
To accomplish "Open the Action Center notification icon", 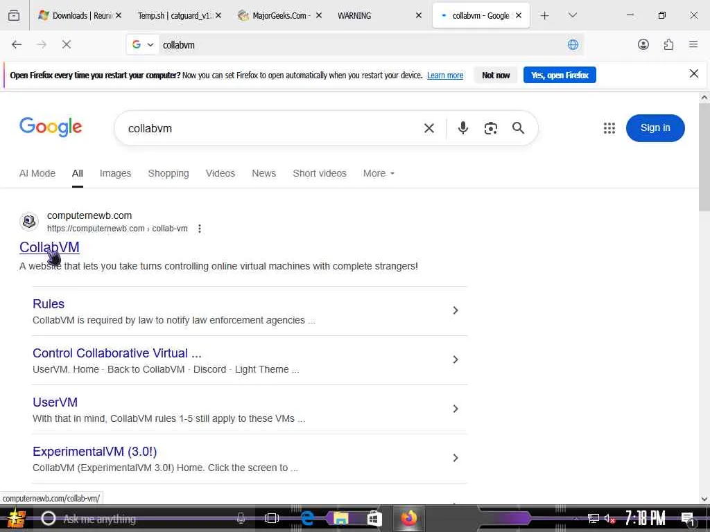I will tap(687, 518).
